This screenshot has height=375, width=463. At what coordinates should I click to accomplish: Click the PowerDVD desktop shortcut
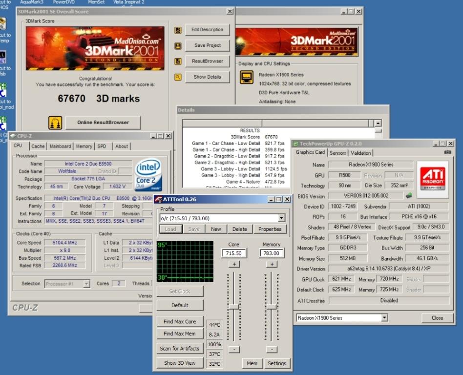(x=64, y=2)
